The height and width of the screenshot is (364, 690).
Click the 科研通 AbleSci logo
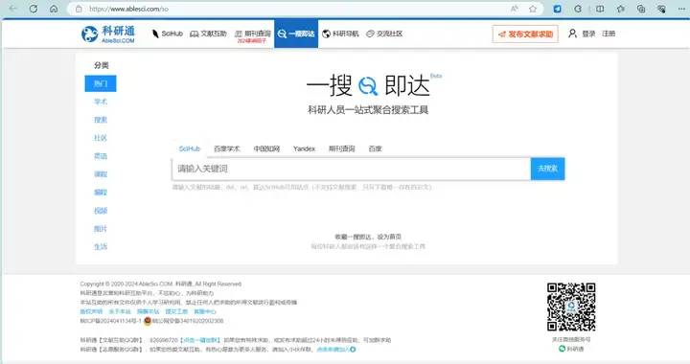point(108,34)
